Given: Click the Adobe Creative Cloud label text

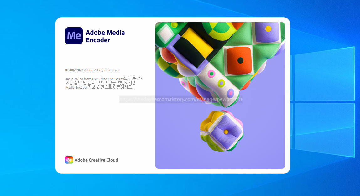Looking at the screenshot, I should (x=96, y=160).
